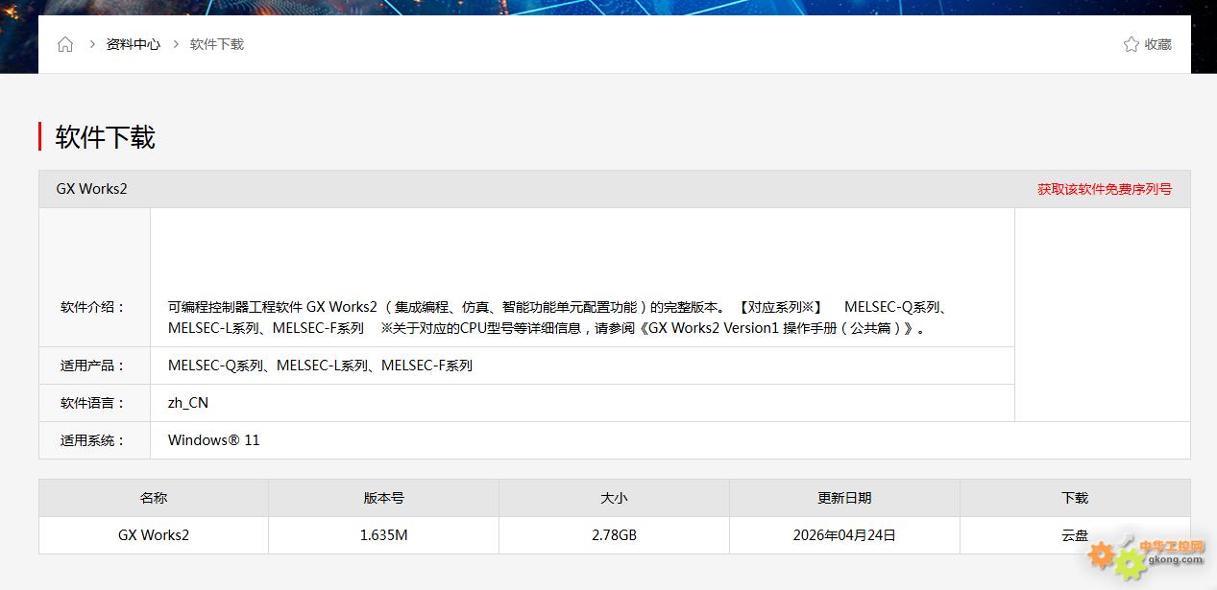Screen dimensions: 1217x590
Task: Select the 更新日期 column header
Action: coord(844,498)
